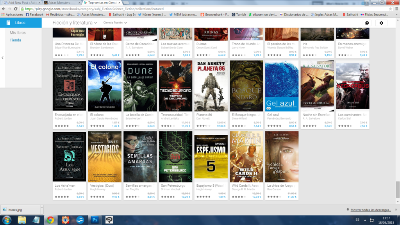This screenshot has height=225, width=400.
Task: Open the Tecnoscuridad book cover
Action: pyautogui.click(x=175, y=86)
